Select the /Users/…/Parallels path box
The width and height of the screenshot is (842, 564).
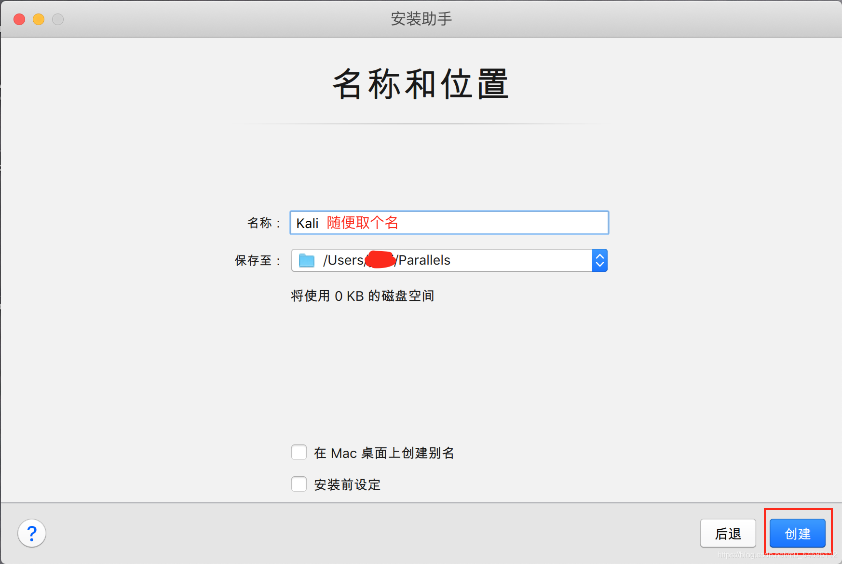pyautogui.click(x=449, y=260)
